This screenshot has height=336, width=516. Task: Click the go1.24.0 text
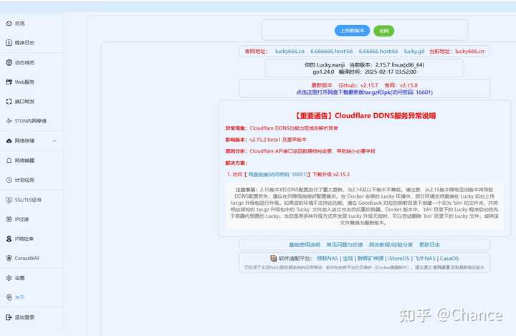pyautogui.click(x=323, y=72)
